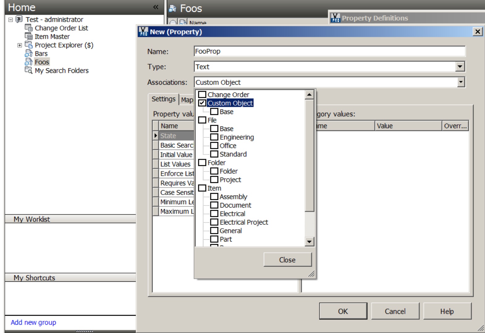The height and width of the screenshot is (333, 485).
Task: Select Foos in the Home tree
Action: click(42, 62)
